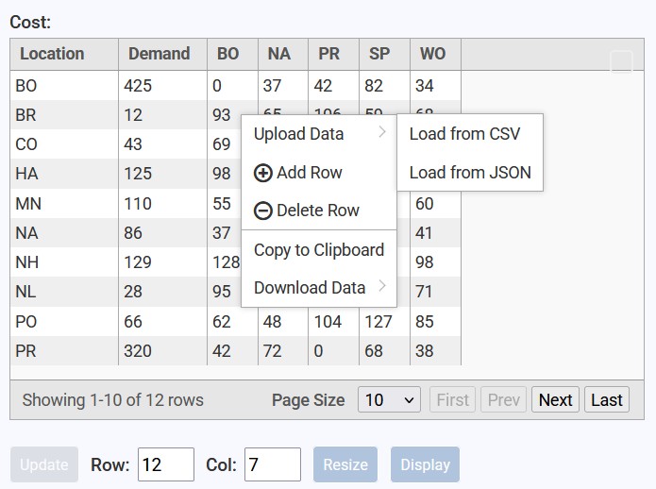This screenshot has width=656, height=489.
Task: Choose Download Data in the context menu
Action: pos(319,288)
